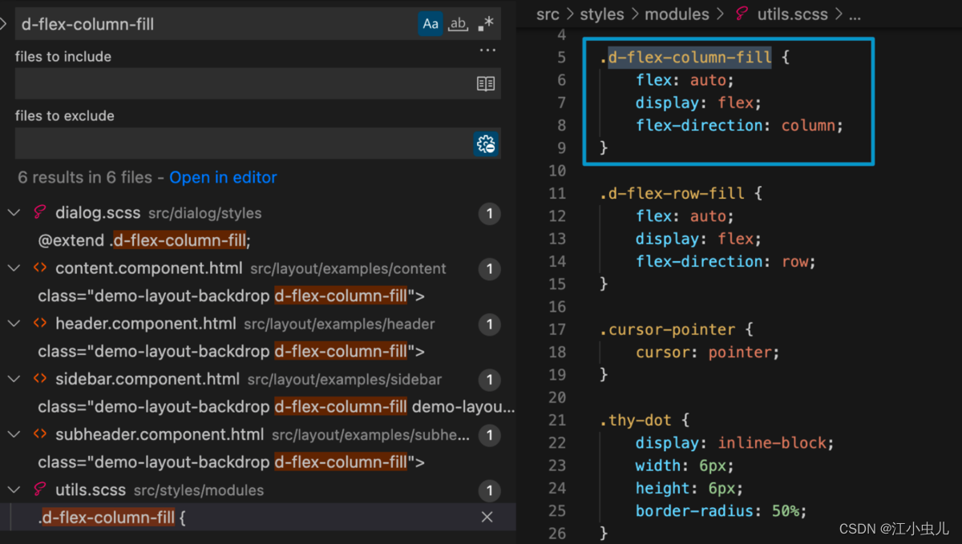Open utils.scss file result
The height and width of the screenshot is (544, 962).
(92, 490)
